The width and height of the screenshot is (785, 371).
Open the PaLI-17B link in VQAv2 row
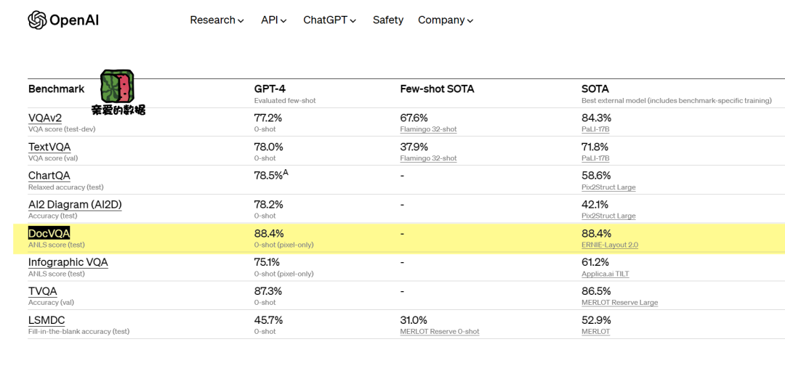pos(595,129)
